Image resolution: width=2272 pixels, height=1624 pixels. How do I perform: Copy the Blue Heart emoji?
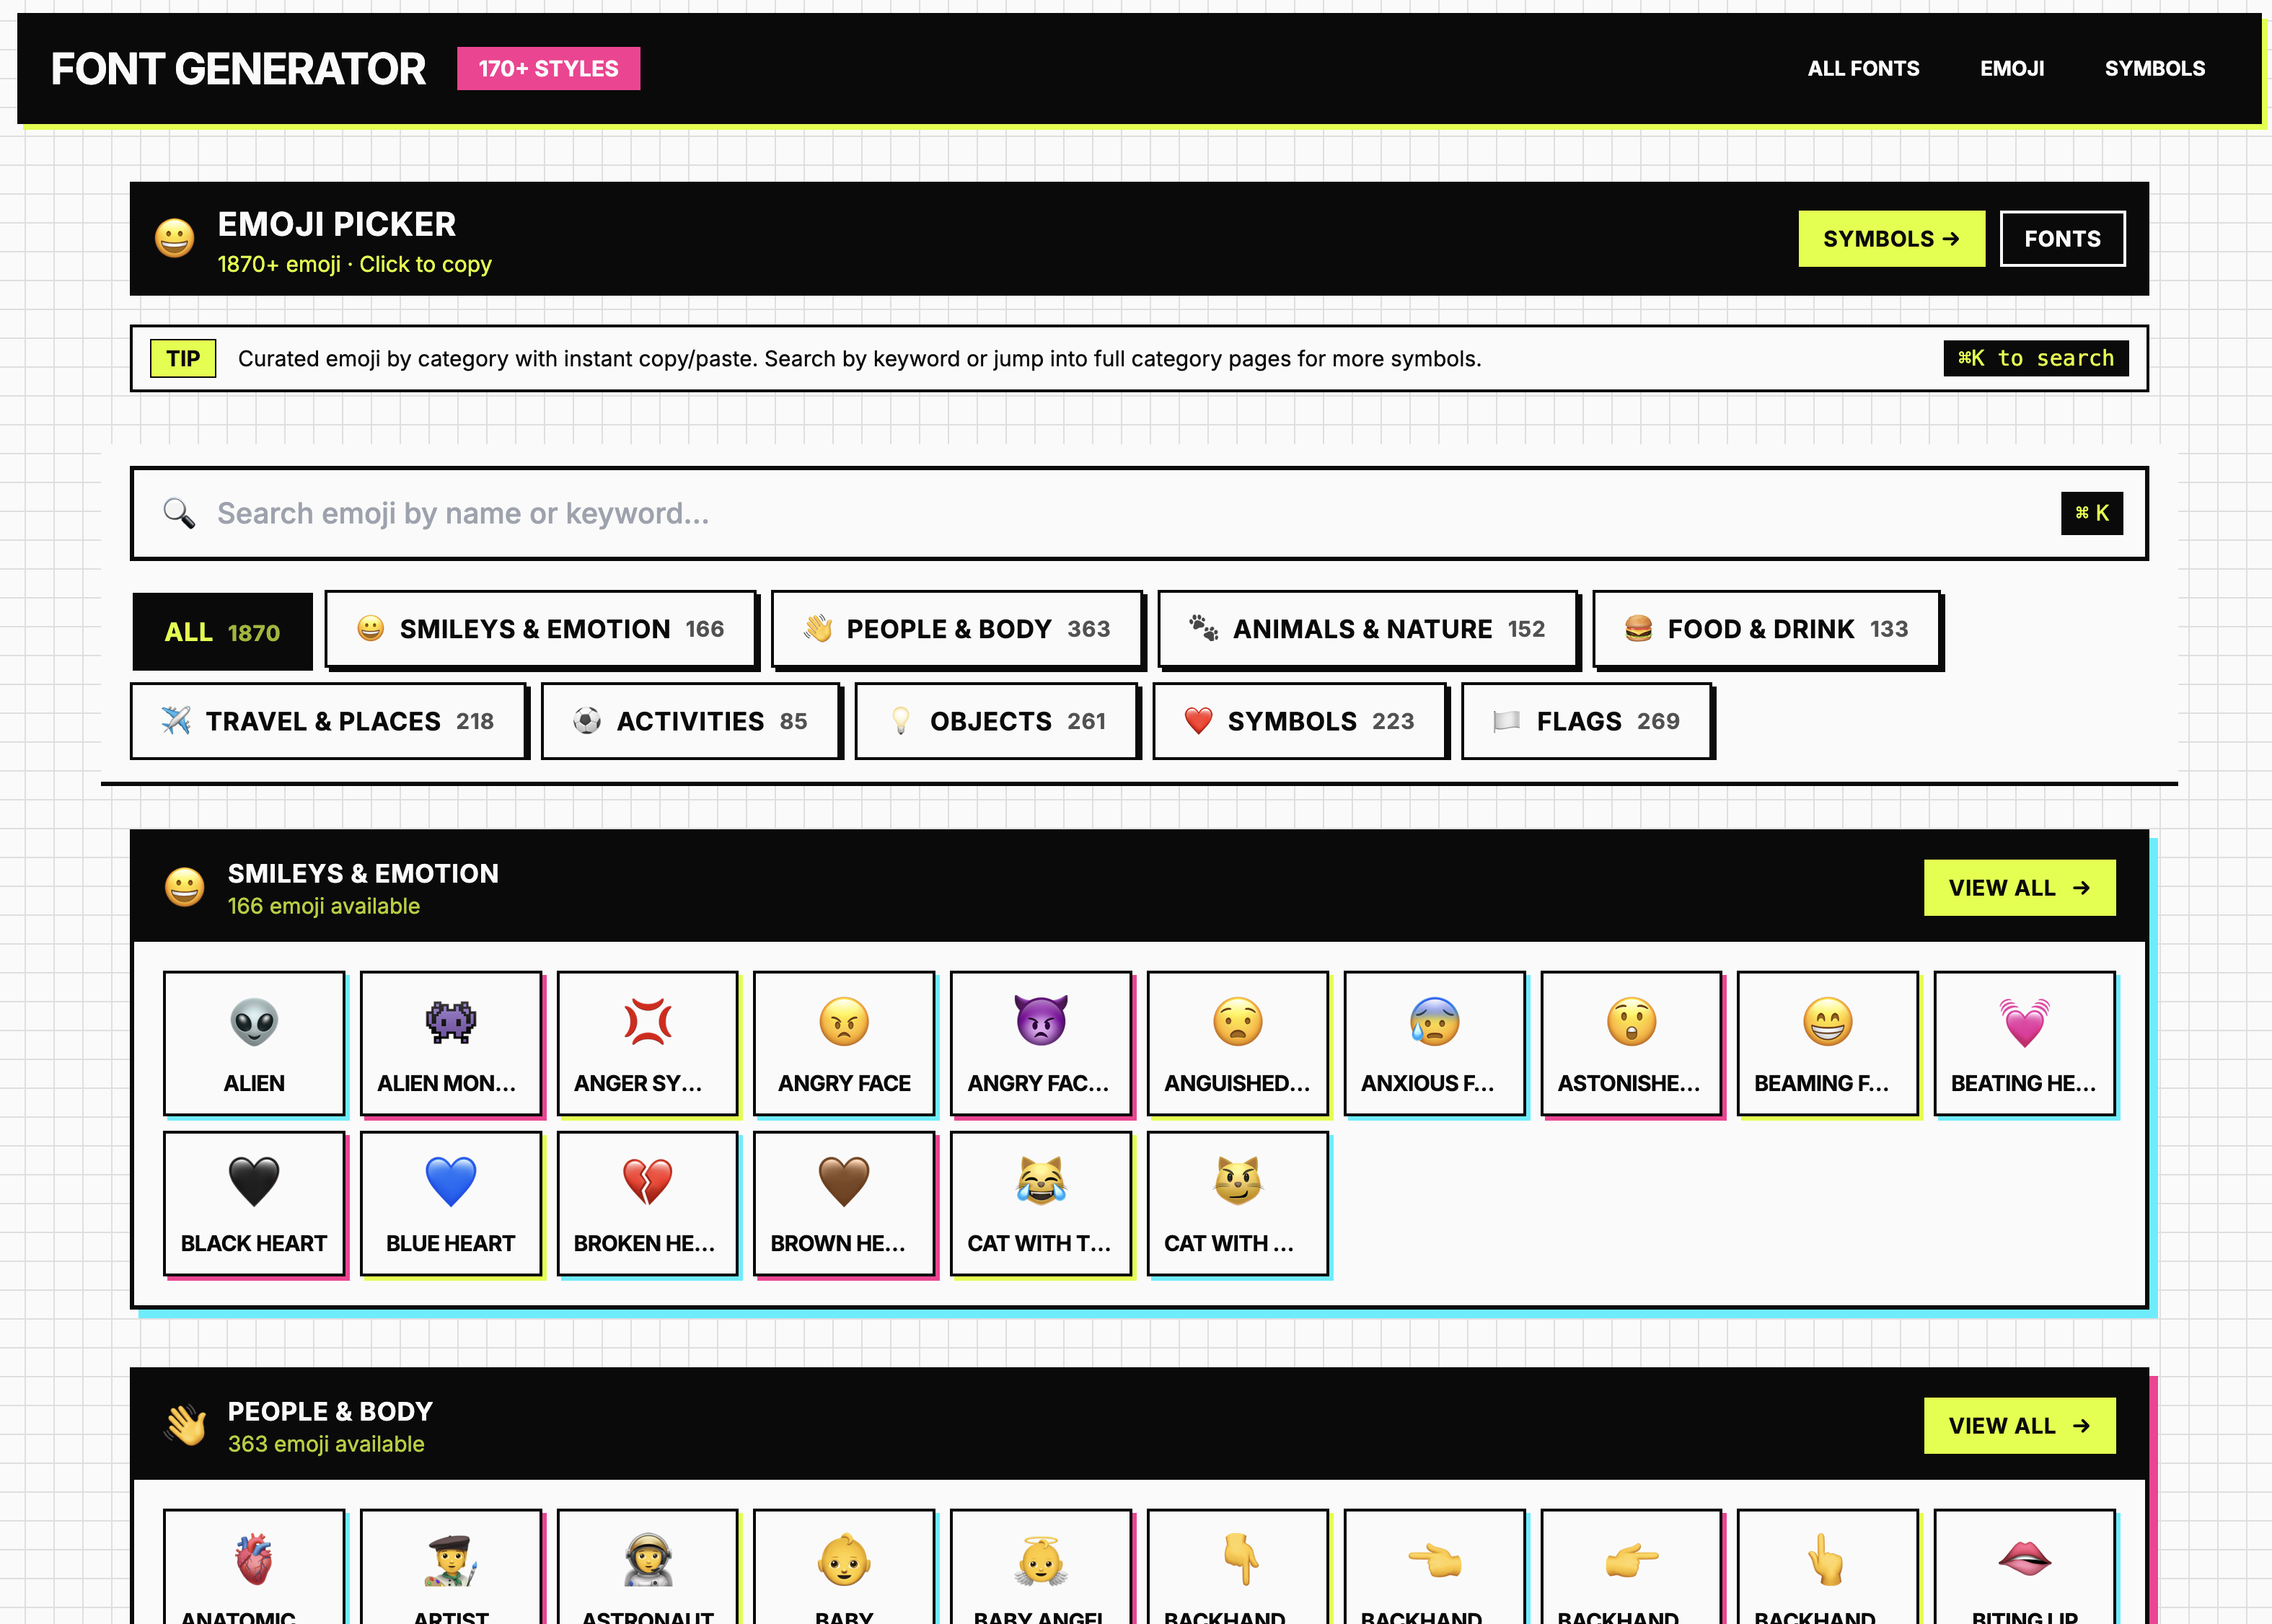(450, 1203)
